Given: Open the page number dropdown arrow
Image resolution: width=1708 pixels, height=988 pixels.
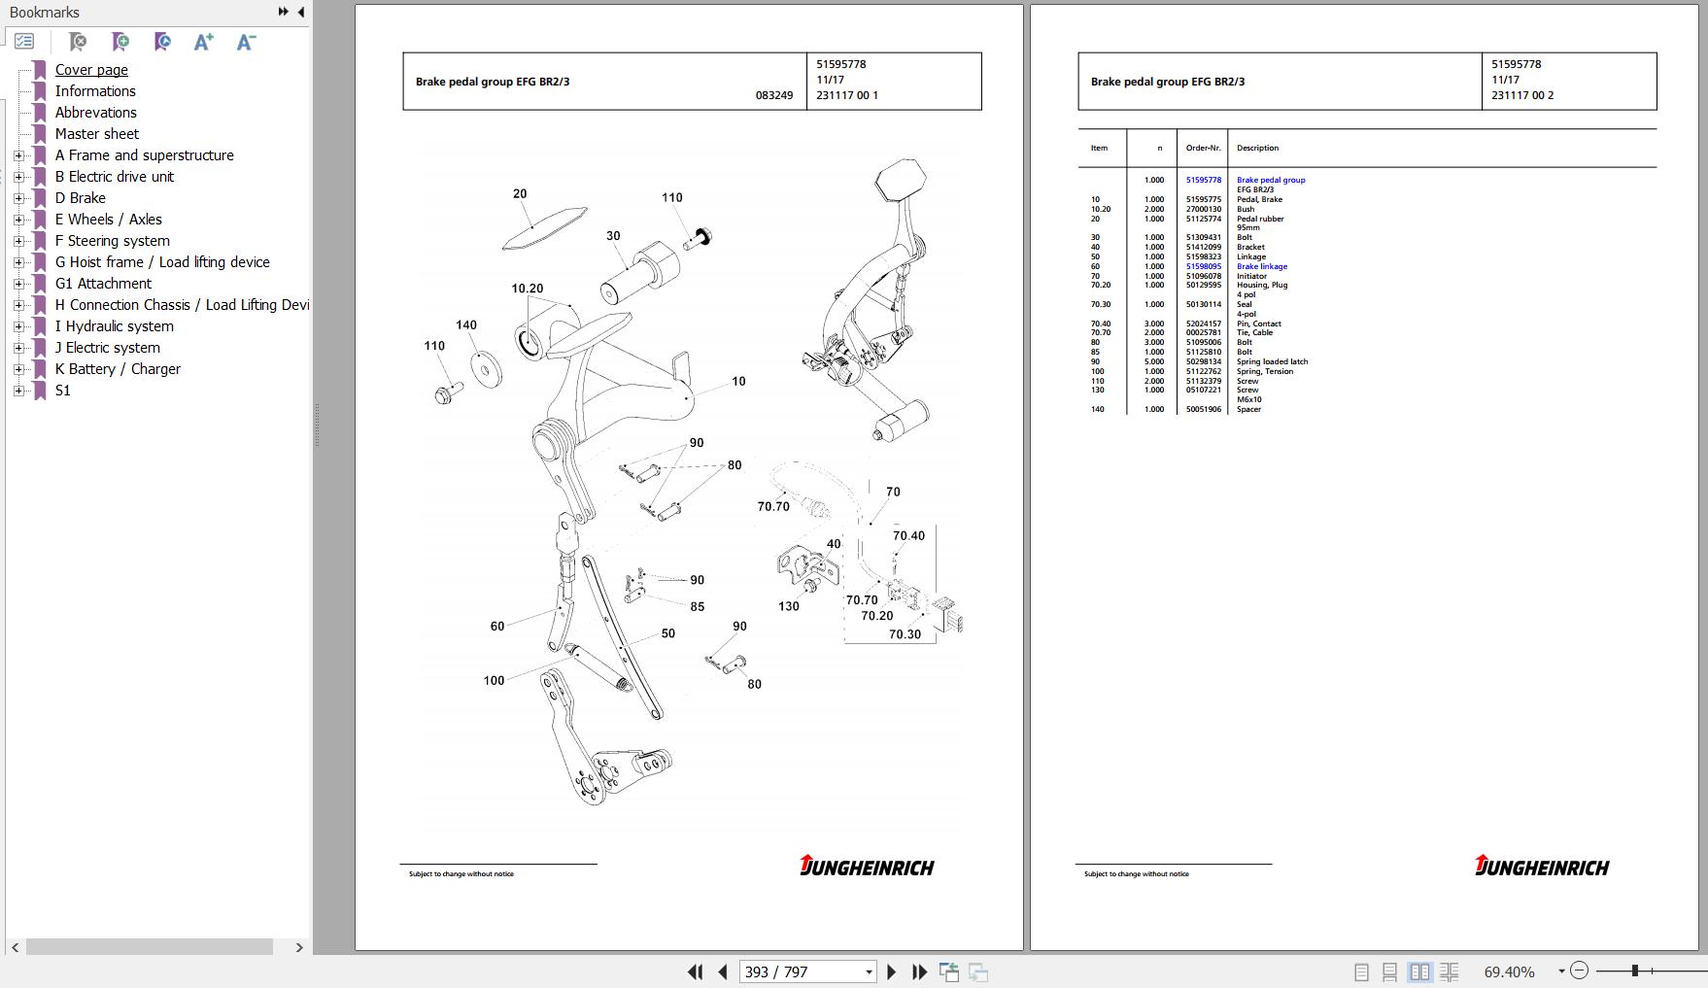Looking at the screenshot, I should click(869, 971).
